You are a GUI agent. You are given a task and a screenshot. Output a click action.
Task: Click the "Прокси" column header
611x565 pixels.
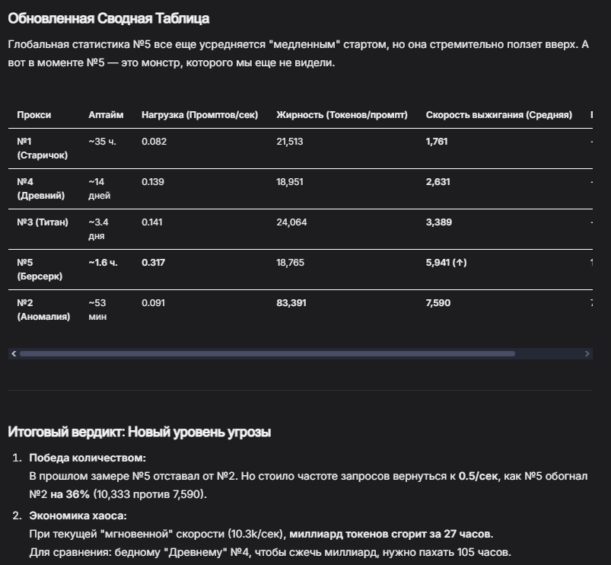click(x=34, y=115)
